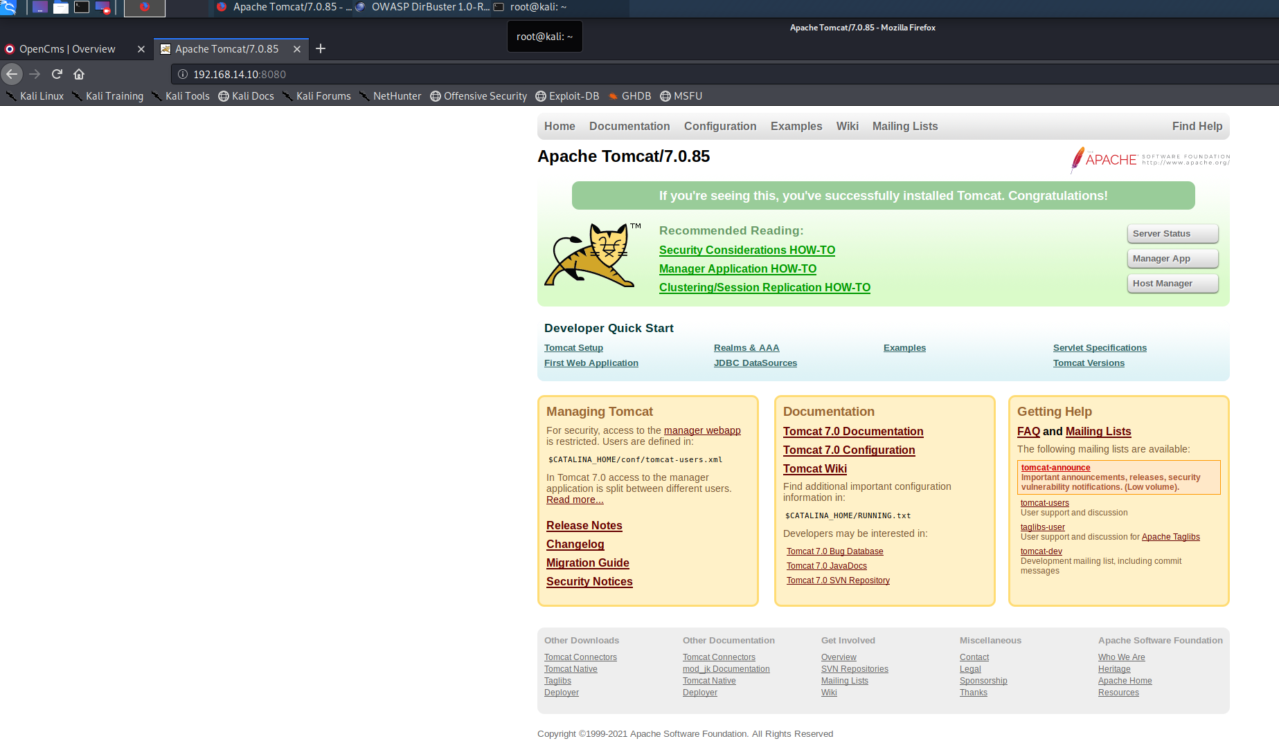This screenshot has width=1279, height=741.
Task: Open the Exploit-DB bookmark
Action: click(567, 96)
